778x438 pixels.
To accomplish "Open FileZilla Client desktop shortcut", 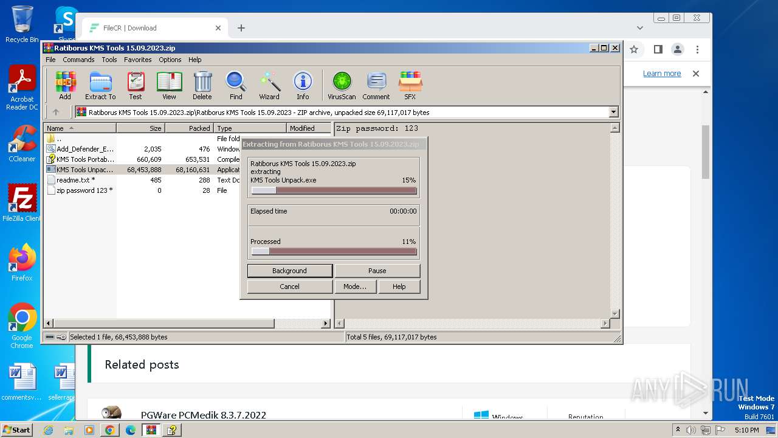I will (22, 203).
